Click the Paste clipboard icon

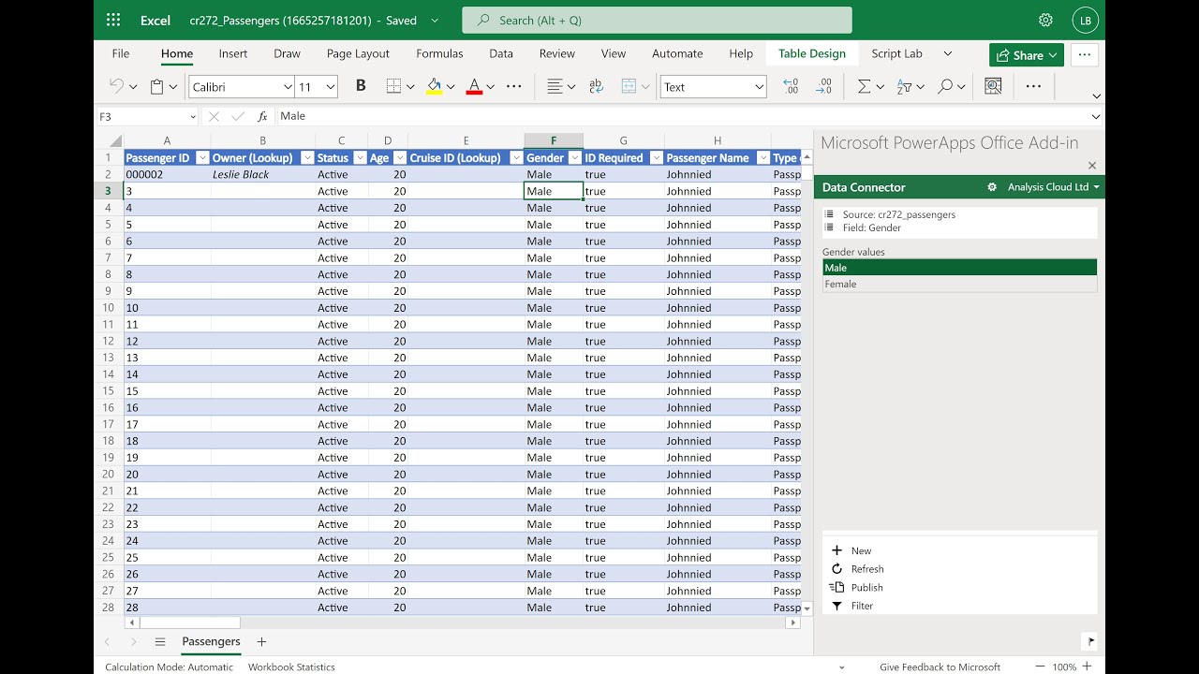coord(157,86)
